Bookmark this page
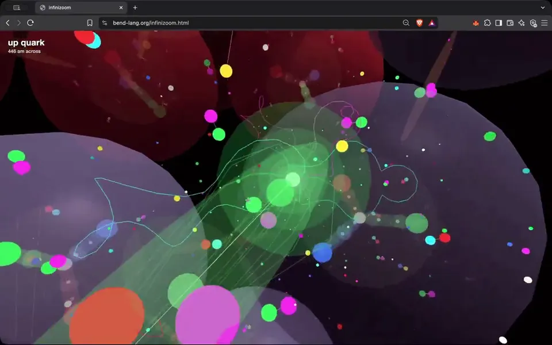Screen dimensions: 552x345 [x=90, y=23]
